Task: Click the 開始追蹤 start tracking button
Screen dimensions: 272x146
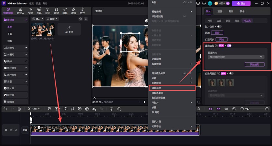Action: point(255,65)
